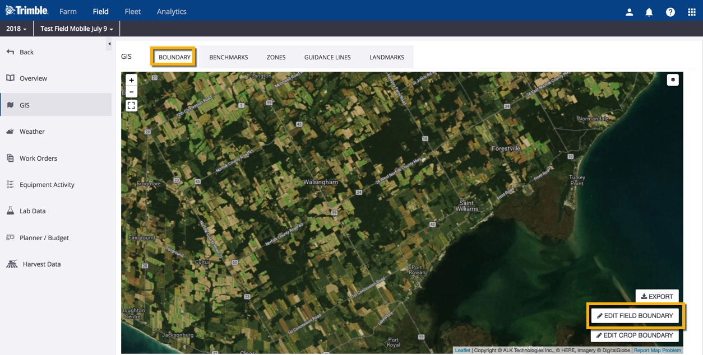
Task: Open Harvest Data in the sidebar
Action: point(41,264)
